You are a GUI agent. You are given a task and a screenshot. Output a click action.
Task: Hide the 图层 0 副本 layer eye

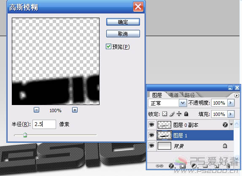[151, 124]
